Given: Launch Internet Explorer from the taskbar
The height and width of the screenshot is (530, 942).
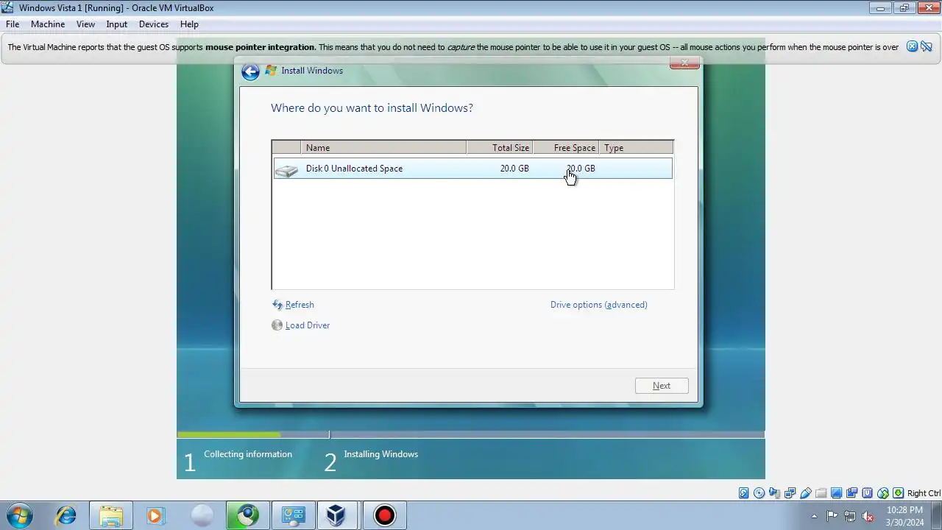Looking at the screenshot, I should (66, 515).
